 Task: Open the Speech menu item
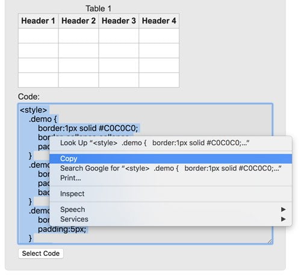click(x=170, y=210)
